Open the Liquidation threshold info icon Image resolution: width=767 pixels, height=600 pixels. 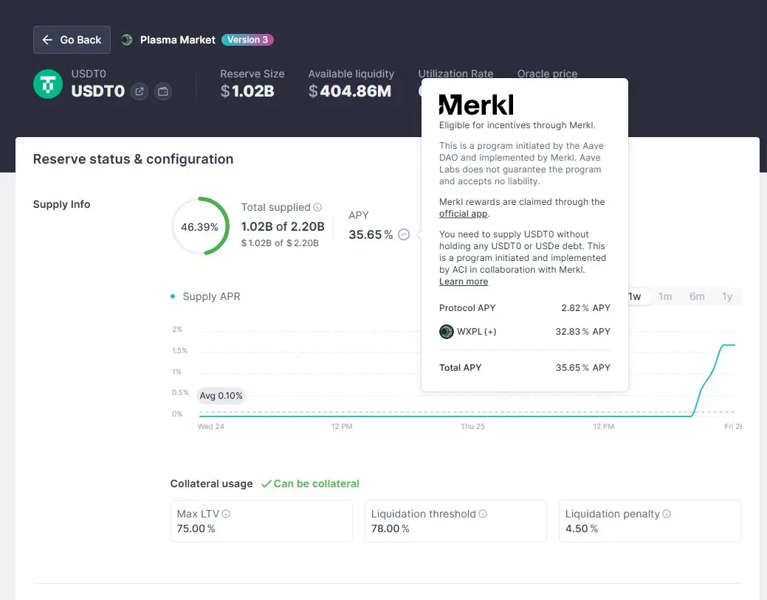tap(483, 514)
